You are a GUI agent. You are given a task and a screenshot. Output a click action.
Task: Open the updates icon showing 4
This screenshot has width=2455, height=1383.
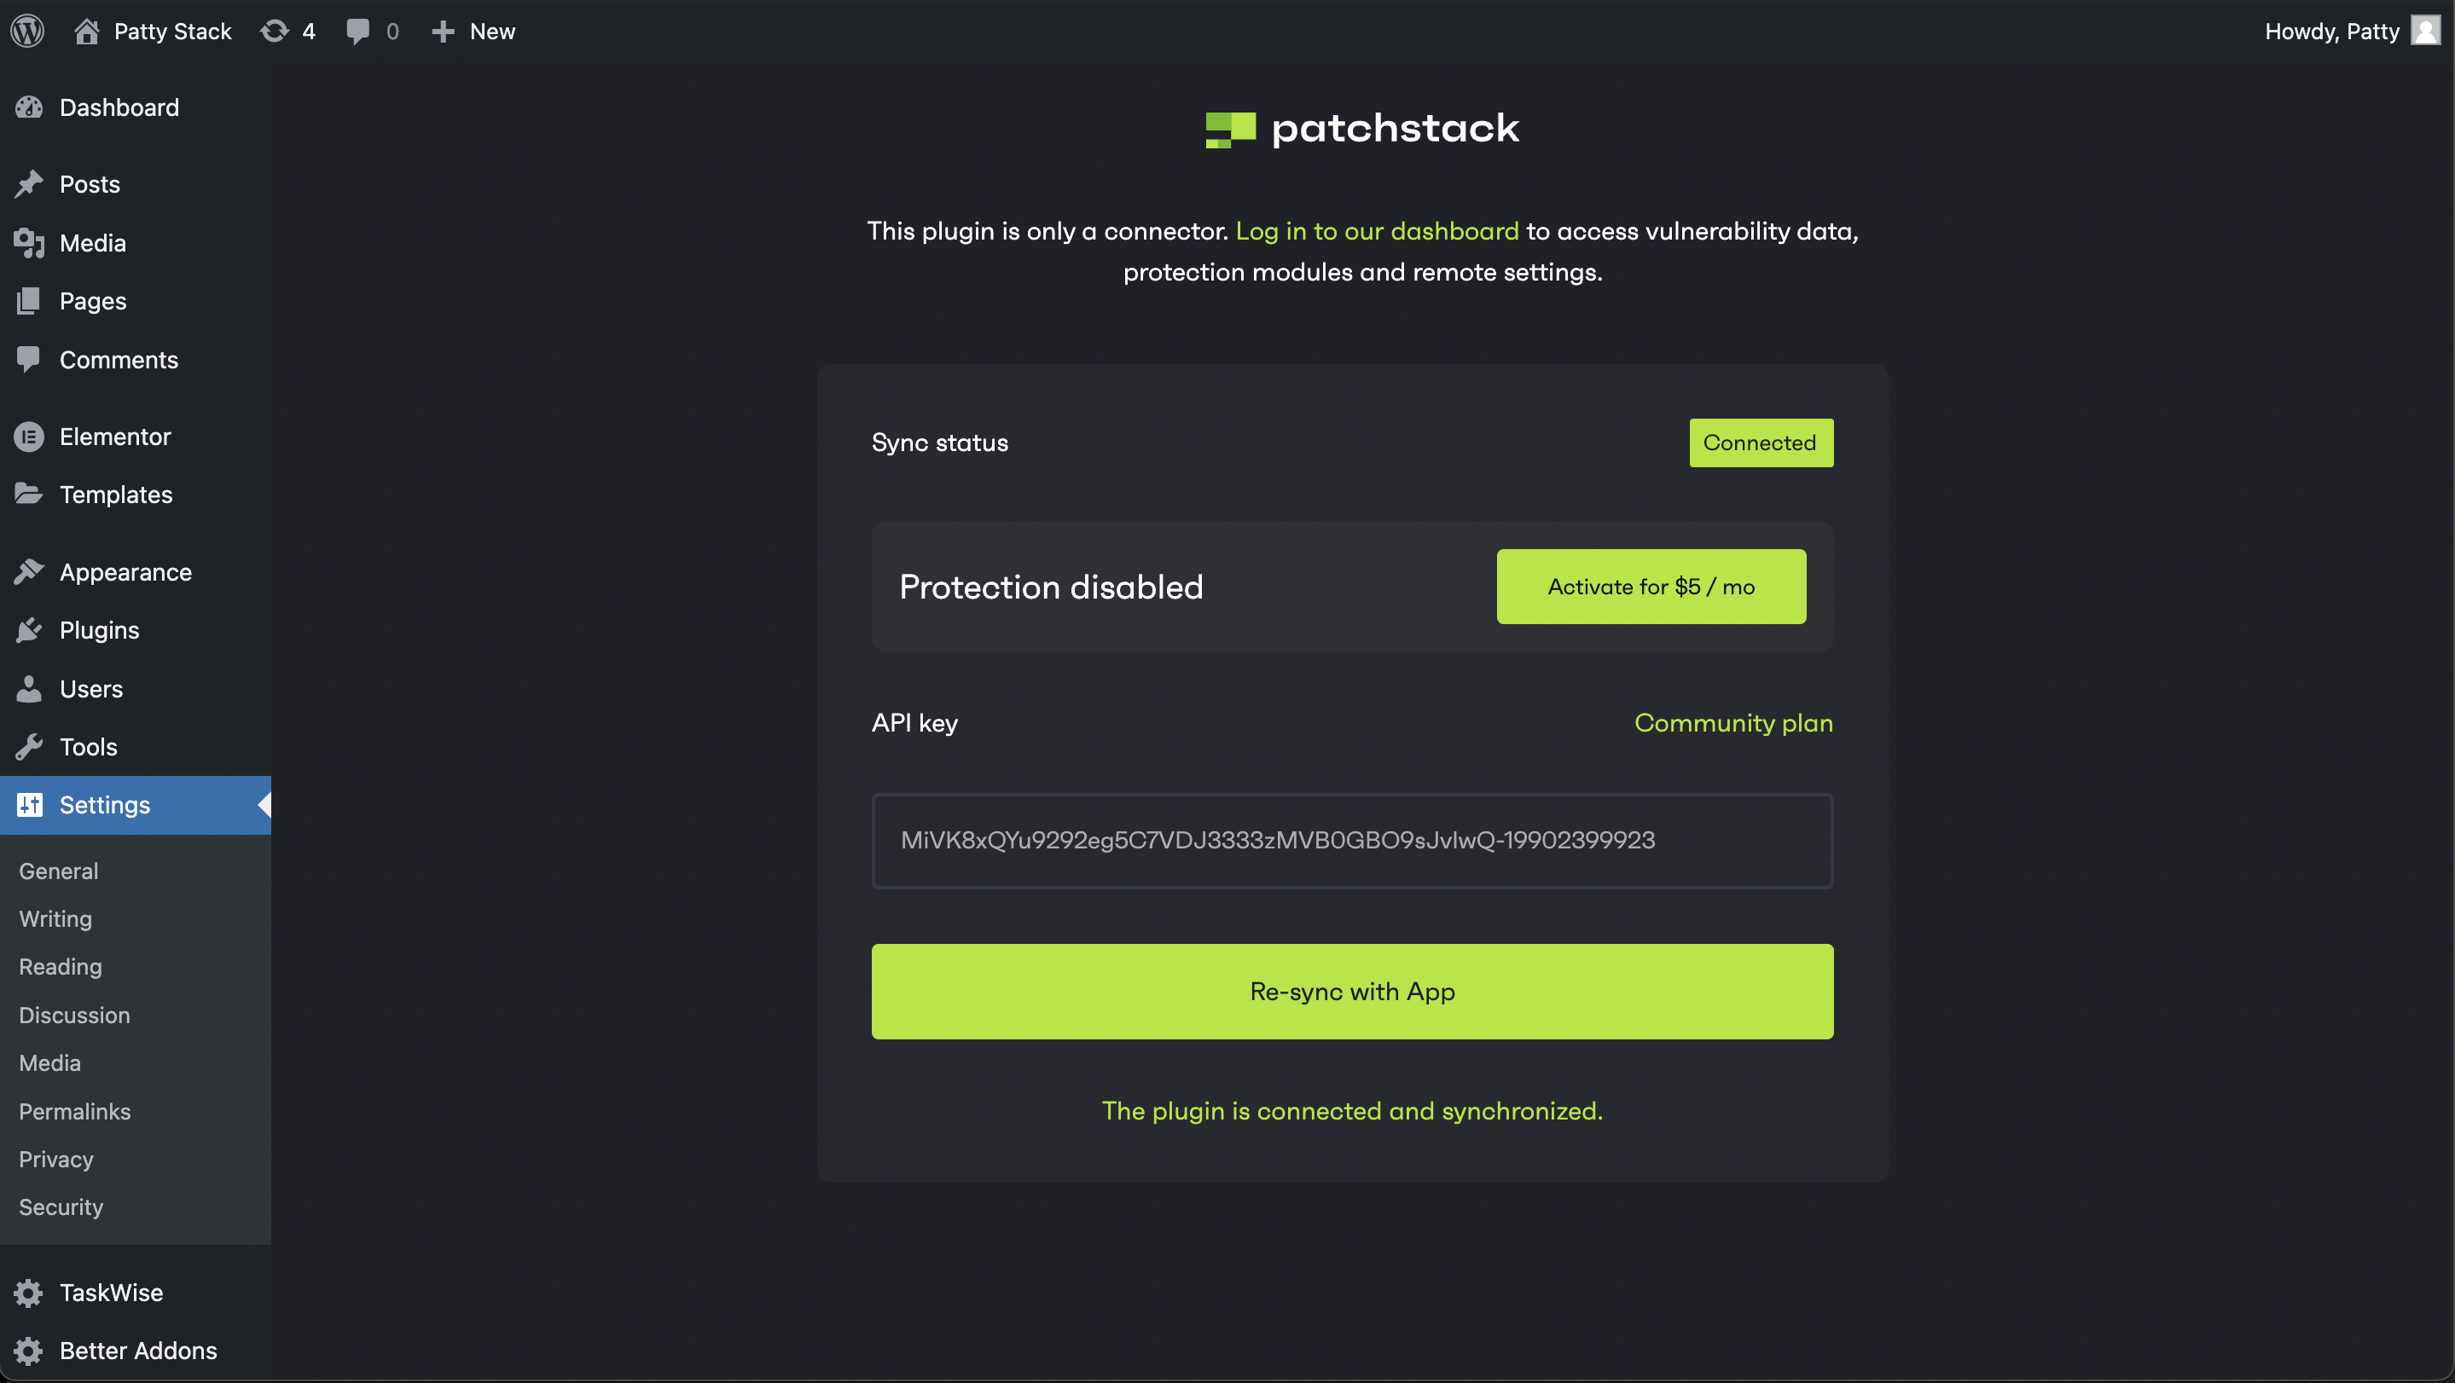click(276, 32)
